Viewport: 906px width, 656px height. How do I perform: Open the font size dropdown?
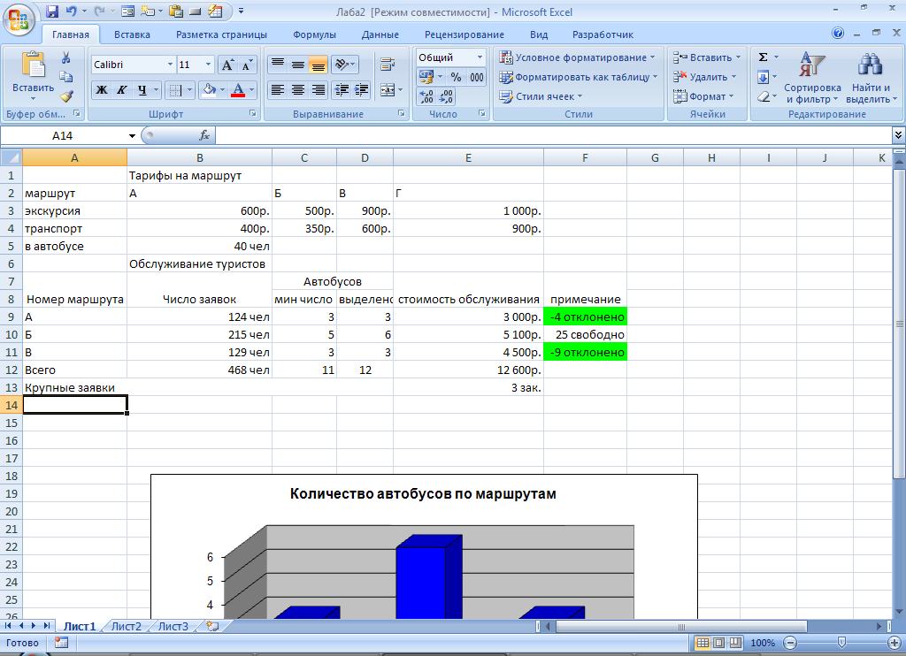pyautogui.click(x=208, y=65)
